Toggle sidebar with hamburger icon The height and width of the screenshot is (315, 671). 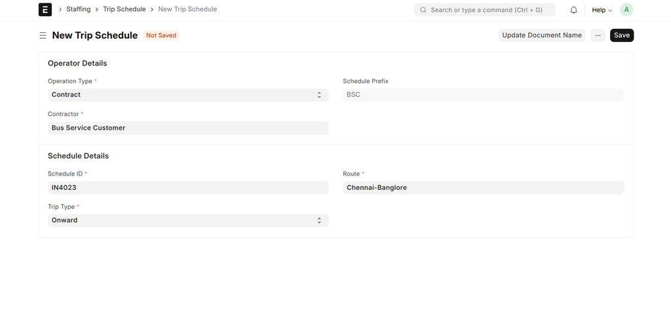pyautogui.click(x=43, y=35)
